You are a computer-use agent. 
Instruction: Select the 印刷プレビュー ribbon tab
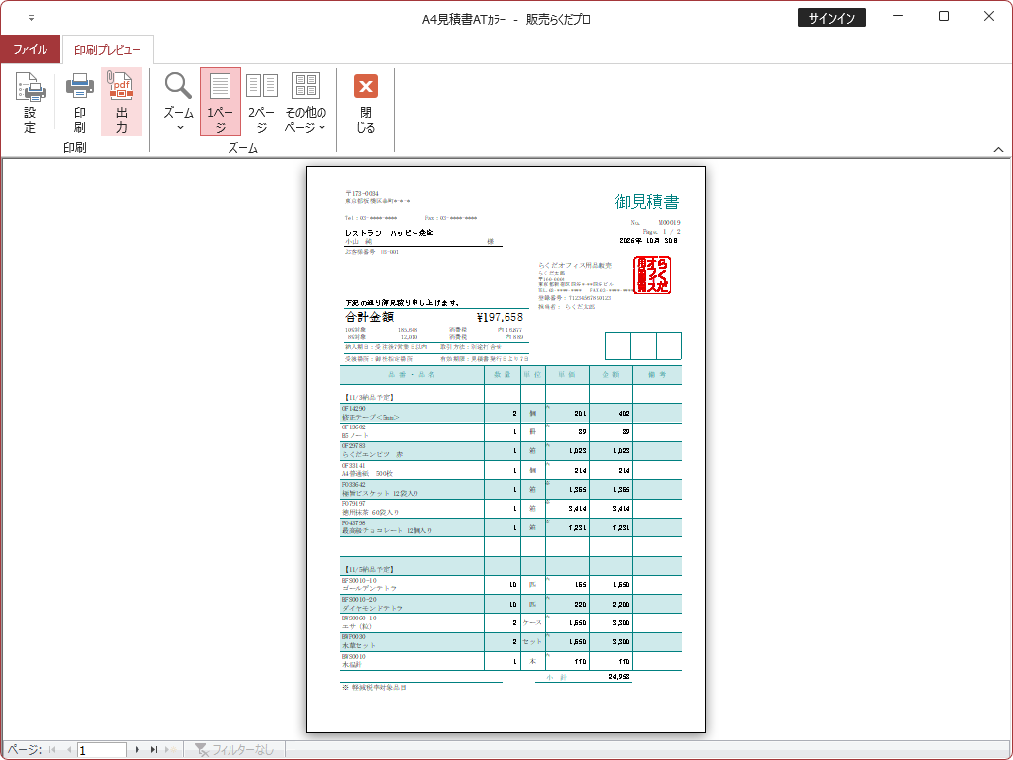coord(107,49)
